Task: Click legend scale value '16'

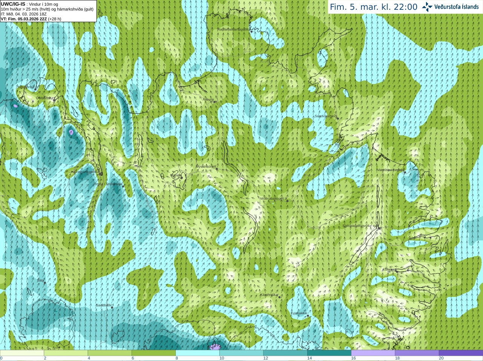Action: pyautogui.click(x=354, y=358)
